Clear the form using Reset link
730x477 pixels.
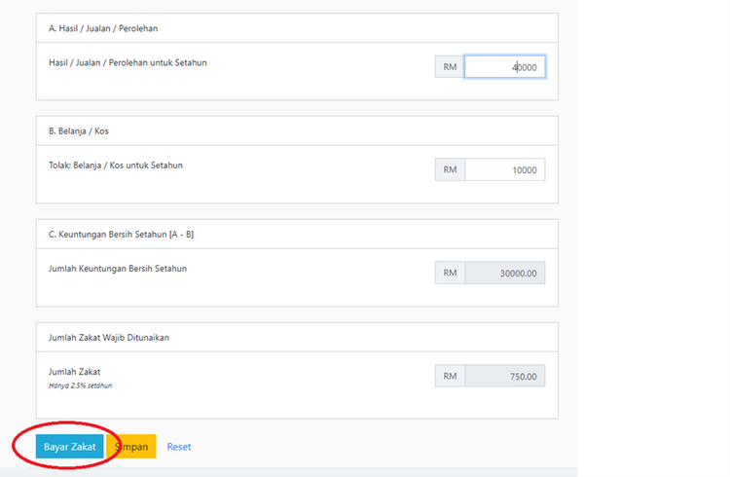click(179, 447)
